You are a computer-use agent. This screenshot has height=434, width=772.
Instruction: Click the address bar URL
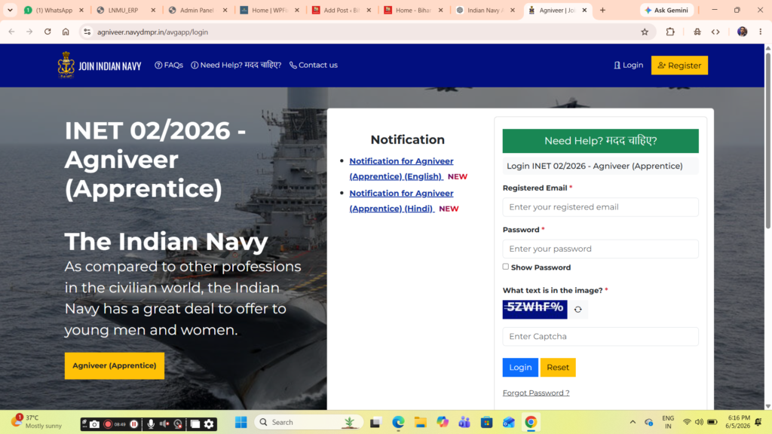[152, 32]
